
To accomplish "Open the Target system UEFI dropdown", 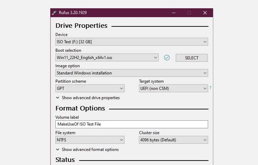I will point(173,89).
